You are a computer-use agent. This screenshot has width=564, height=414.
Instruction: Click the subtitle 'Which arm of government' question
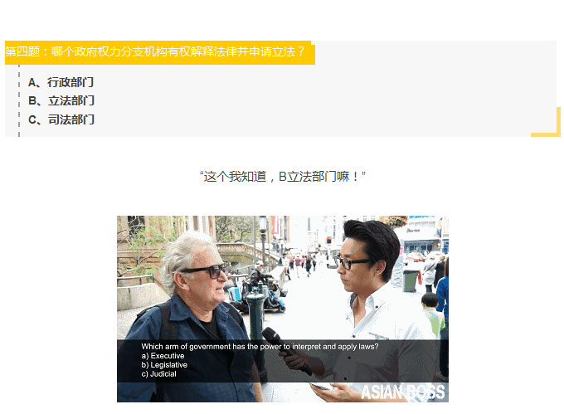[260, 346]
